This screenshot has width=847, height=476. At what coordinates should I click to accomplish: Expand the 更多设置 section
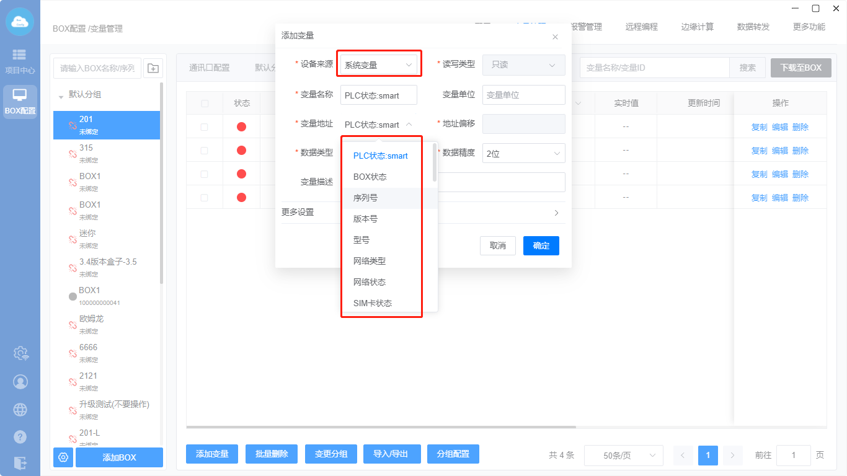(x=423, y=213)
